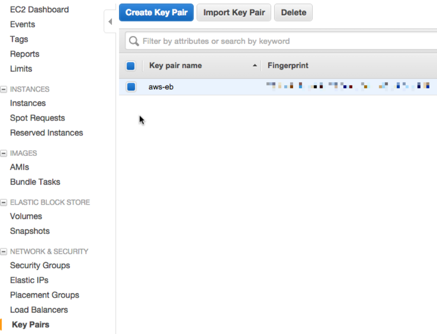Collapse the ELASTIC BLOCK STORE section
This screenshot has width=437, height=334.
(x=4, y=203)
